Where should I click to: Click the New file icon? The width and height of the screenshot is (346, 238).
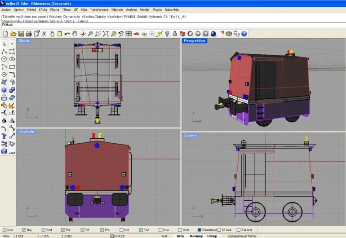[x=5, y=34]
